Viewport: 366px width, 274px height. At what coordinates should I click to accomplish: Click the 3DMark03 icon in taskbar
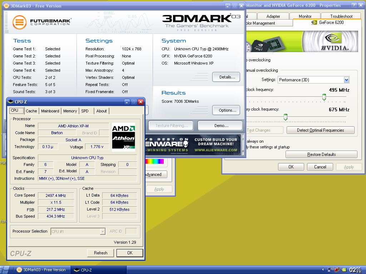(19, 270)
